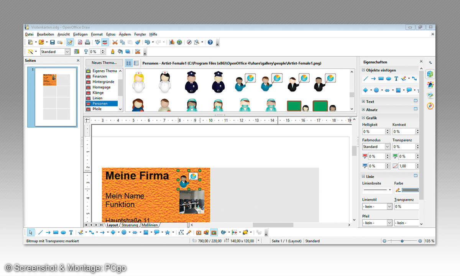Image resolution: width=460 pixels, height=276 pixels.
Task: Click the Edit Points tool icon
Action: [181, 232]
